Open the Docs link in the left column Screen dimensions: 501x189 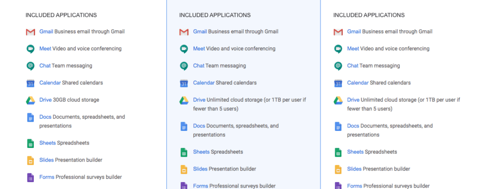coord(45,117)
